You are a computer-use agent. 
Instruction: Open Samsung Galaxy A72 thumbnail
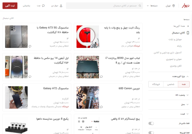16,97
